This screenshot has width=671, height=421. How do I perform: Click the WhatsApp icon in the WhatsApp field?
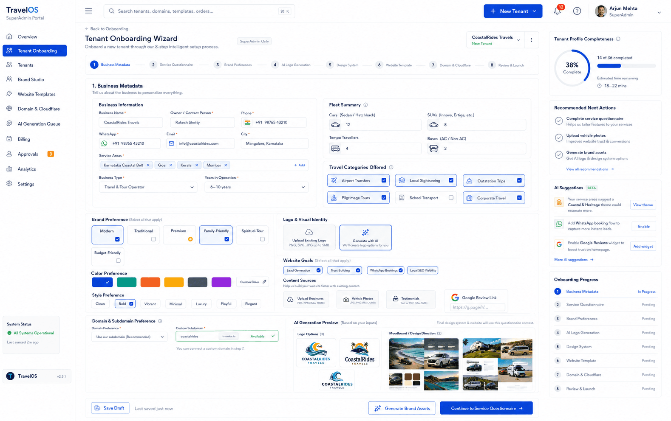104,143
